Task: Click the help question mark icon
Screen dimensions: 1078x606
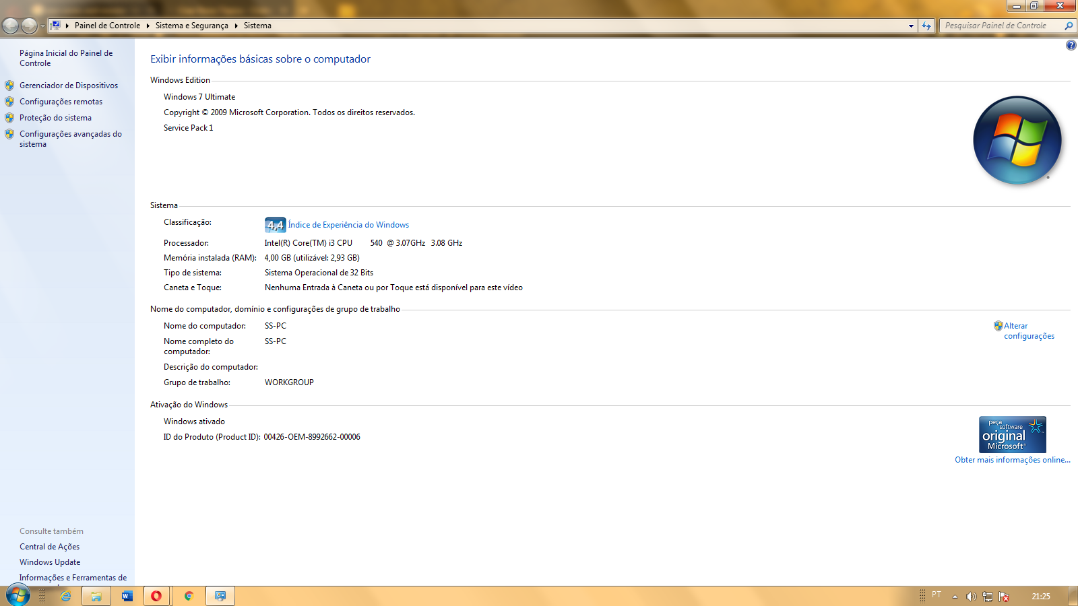Action: coord(1071,45)
